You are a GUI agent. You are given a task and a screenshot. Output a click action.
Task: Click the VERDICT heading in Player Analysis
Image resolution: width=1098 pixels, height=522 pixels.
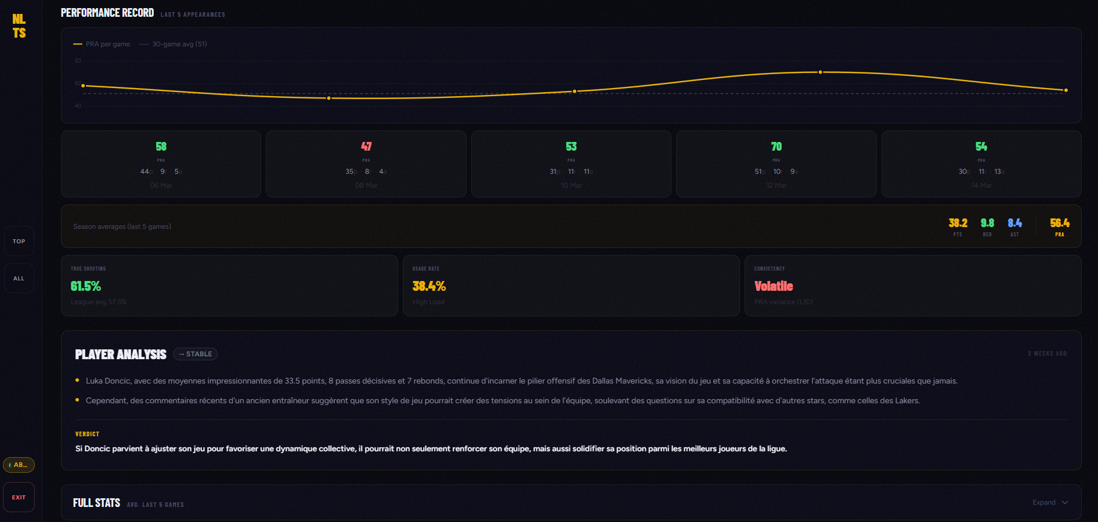[x=87, y=433]
